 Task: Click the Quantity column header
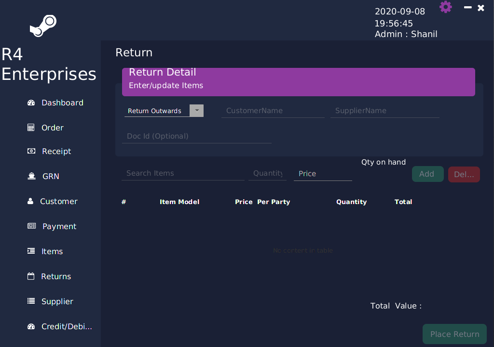click(x=351, y=202)
